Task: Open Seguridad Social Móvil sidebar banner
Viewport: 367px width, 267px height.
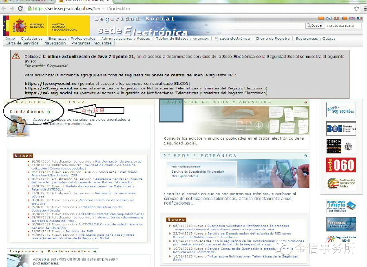Action: click(341, 239)
